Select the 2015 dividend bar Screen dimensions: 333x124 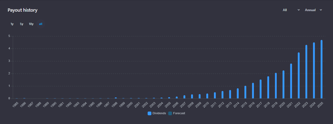245,92
